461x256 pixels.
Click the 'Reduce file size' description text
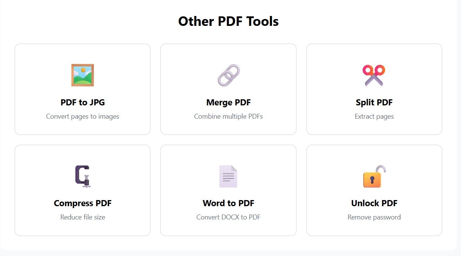coord(82,217)
